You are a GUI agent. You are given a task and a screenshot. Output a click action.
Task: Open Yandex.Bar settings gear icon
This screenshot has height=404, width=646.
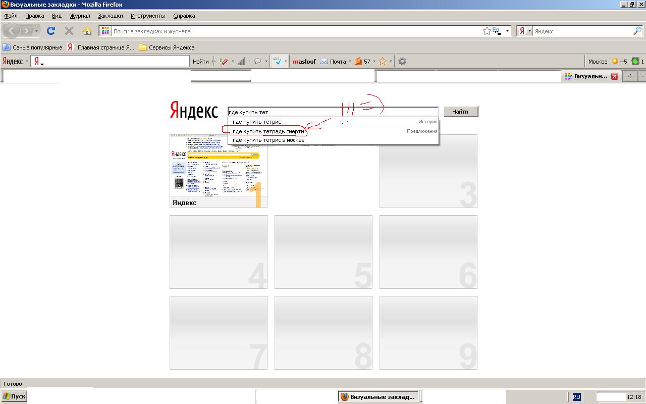pyautogui.click(x=402, y=62)
